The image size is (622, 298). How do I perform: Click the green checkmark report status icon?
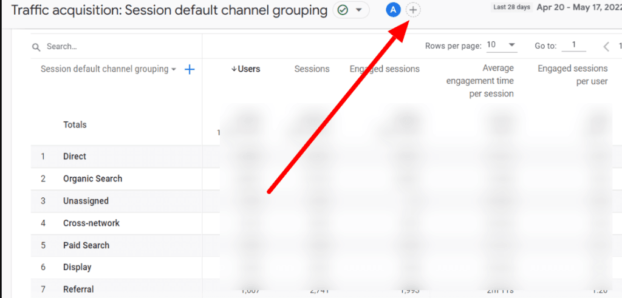(x=343, y=10)
